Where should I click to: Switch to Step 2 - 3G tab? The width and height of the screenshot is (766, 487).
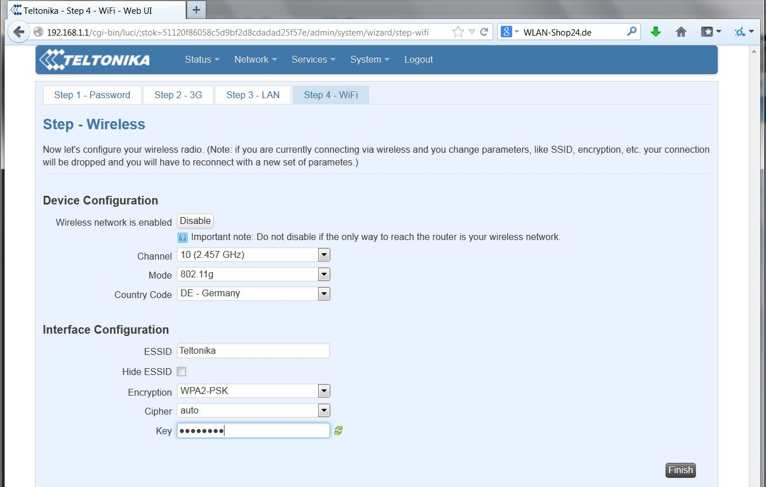(x=179, y=95)
